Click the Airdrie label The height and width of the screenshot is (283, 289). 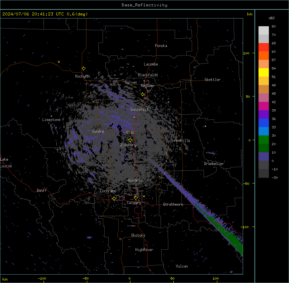tap(135, 180)
